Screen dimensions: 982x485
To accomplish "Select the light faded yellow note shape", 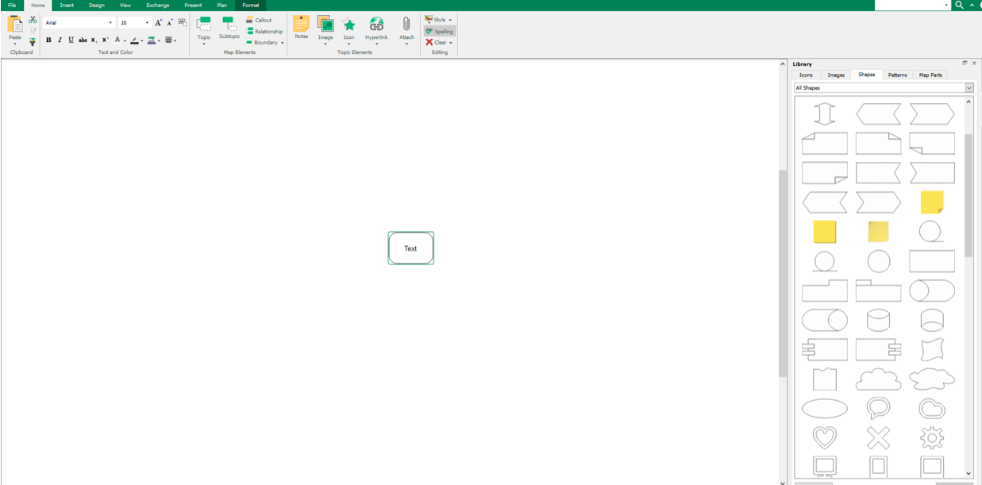I will pyautogui.click(x=878, y=231).
